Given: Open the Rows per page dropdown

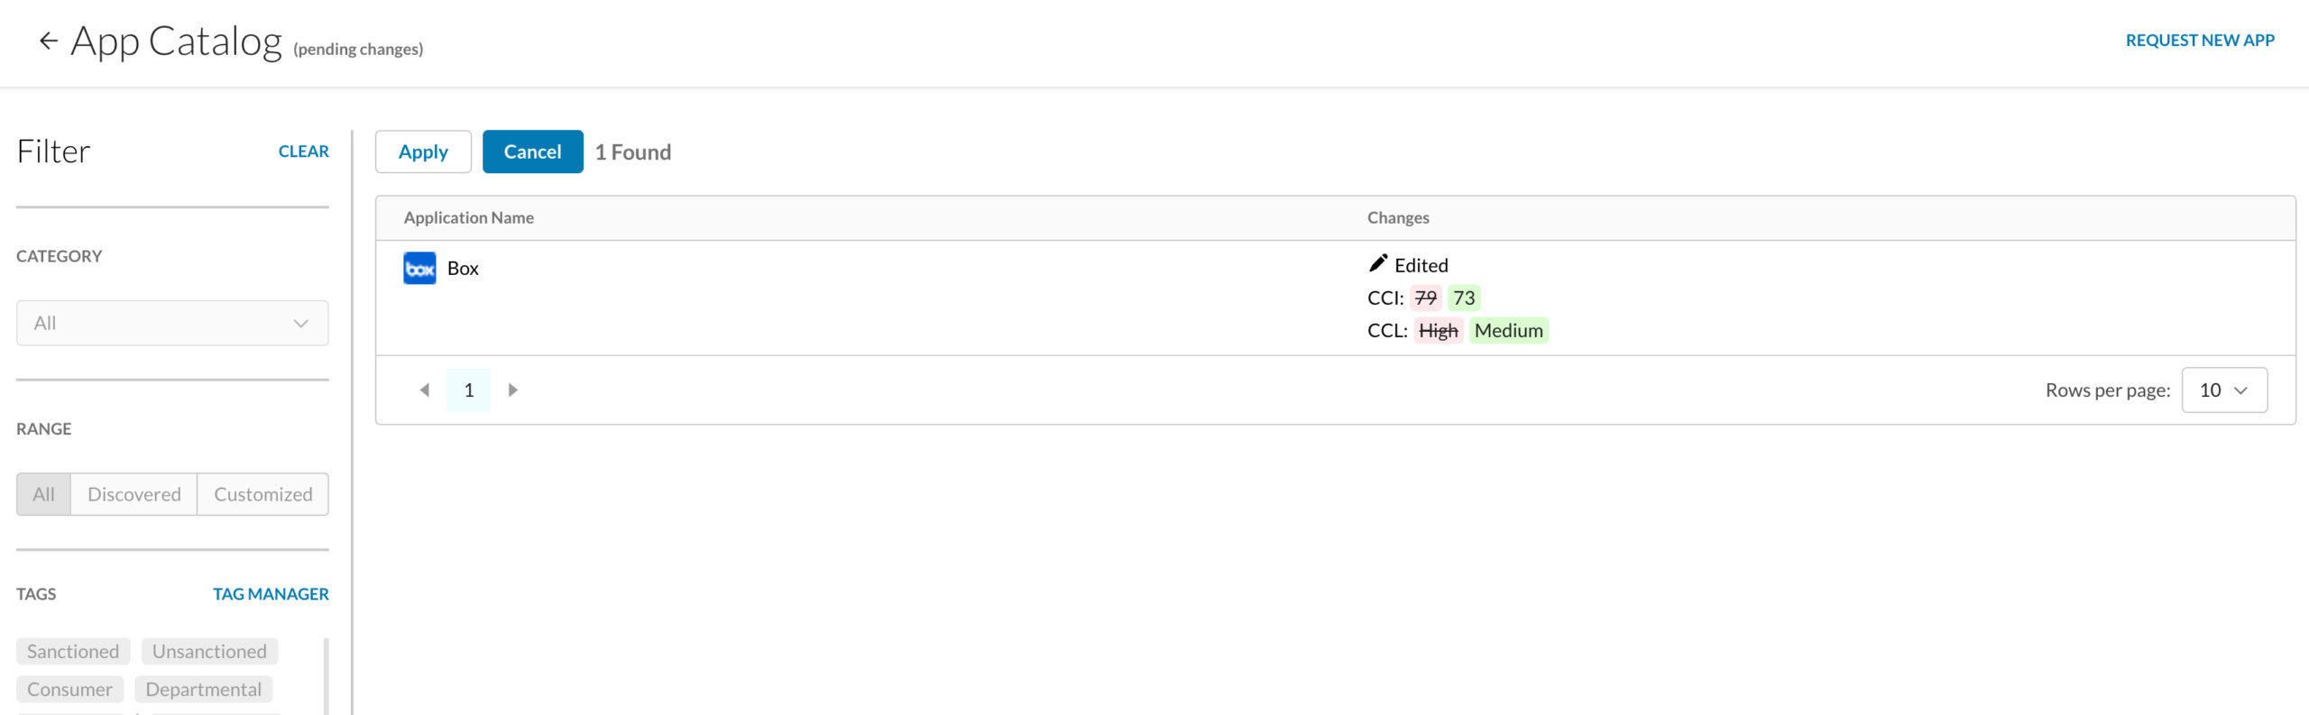Looking at the screenshot, I should 2224,390.
